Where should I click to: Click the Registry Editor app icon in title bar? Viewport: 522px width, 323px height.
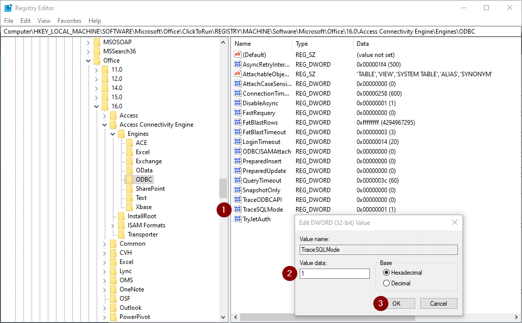click(x=8, y=8)
